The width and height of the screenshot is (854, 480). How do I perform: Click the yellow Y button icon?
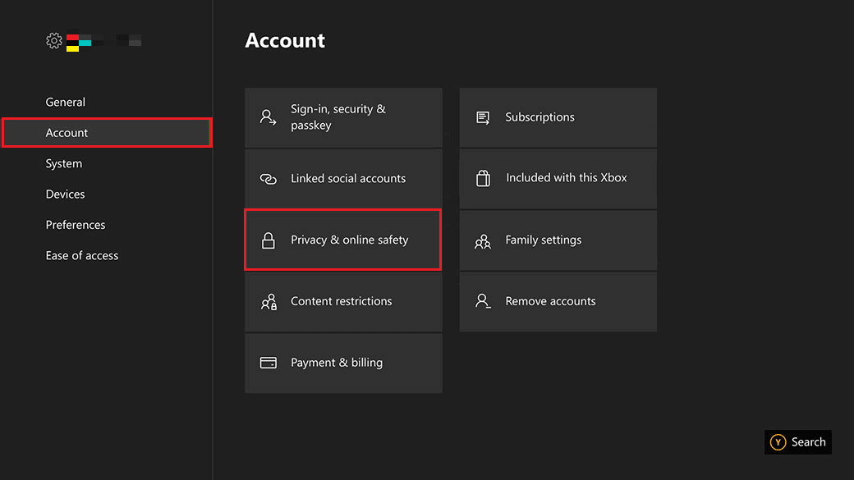point(778,442)
